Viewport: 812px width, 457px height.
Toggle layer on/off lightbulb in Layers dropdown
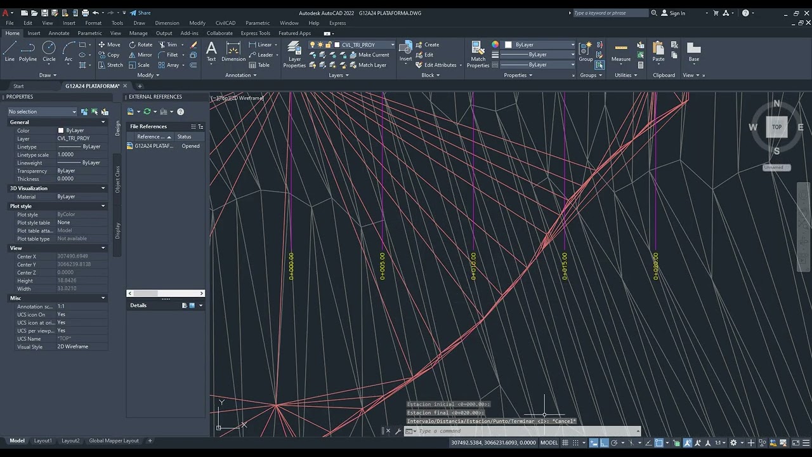tap(312, 44)
